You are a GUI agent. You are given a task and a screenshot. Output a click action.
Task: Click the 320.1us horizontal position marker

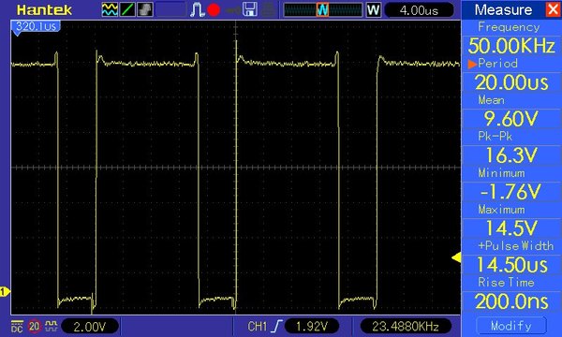pos(36,27)
